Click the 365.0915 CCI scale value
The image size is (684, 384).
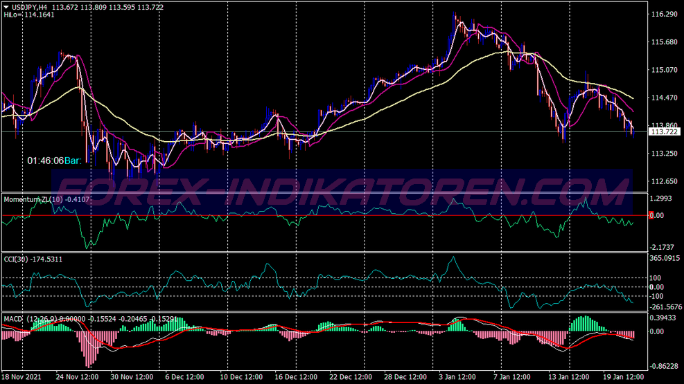point(665,258)
